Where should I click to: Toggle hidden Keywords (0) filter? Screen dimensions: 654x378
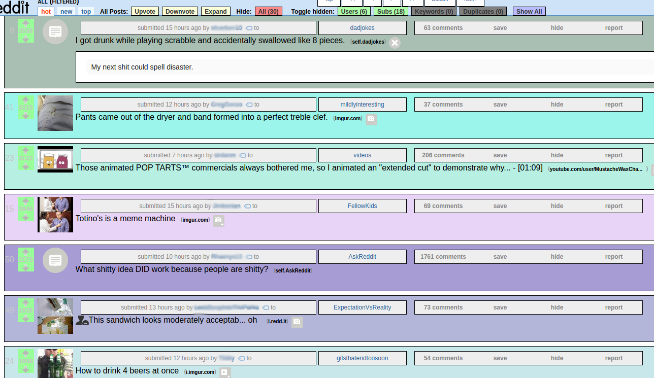(x=434, y=11)
